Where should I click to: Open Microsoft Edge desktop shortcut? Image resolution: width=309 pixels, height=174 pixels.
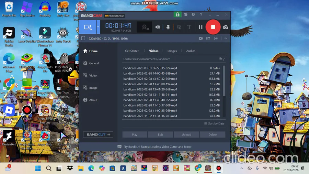coord(9,63)
